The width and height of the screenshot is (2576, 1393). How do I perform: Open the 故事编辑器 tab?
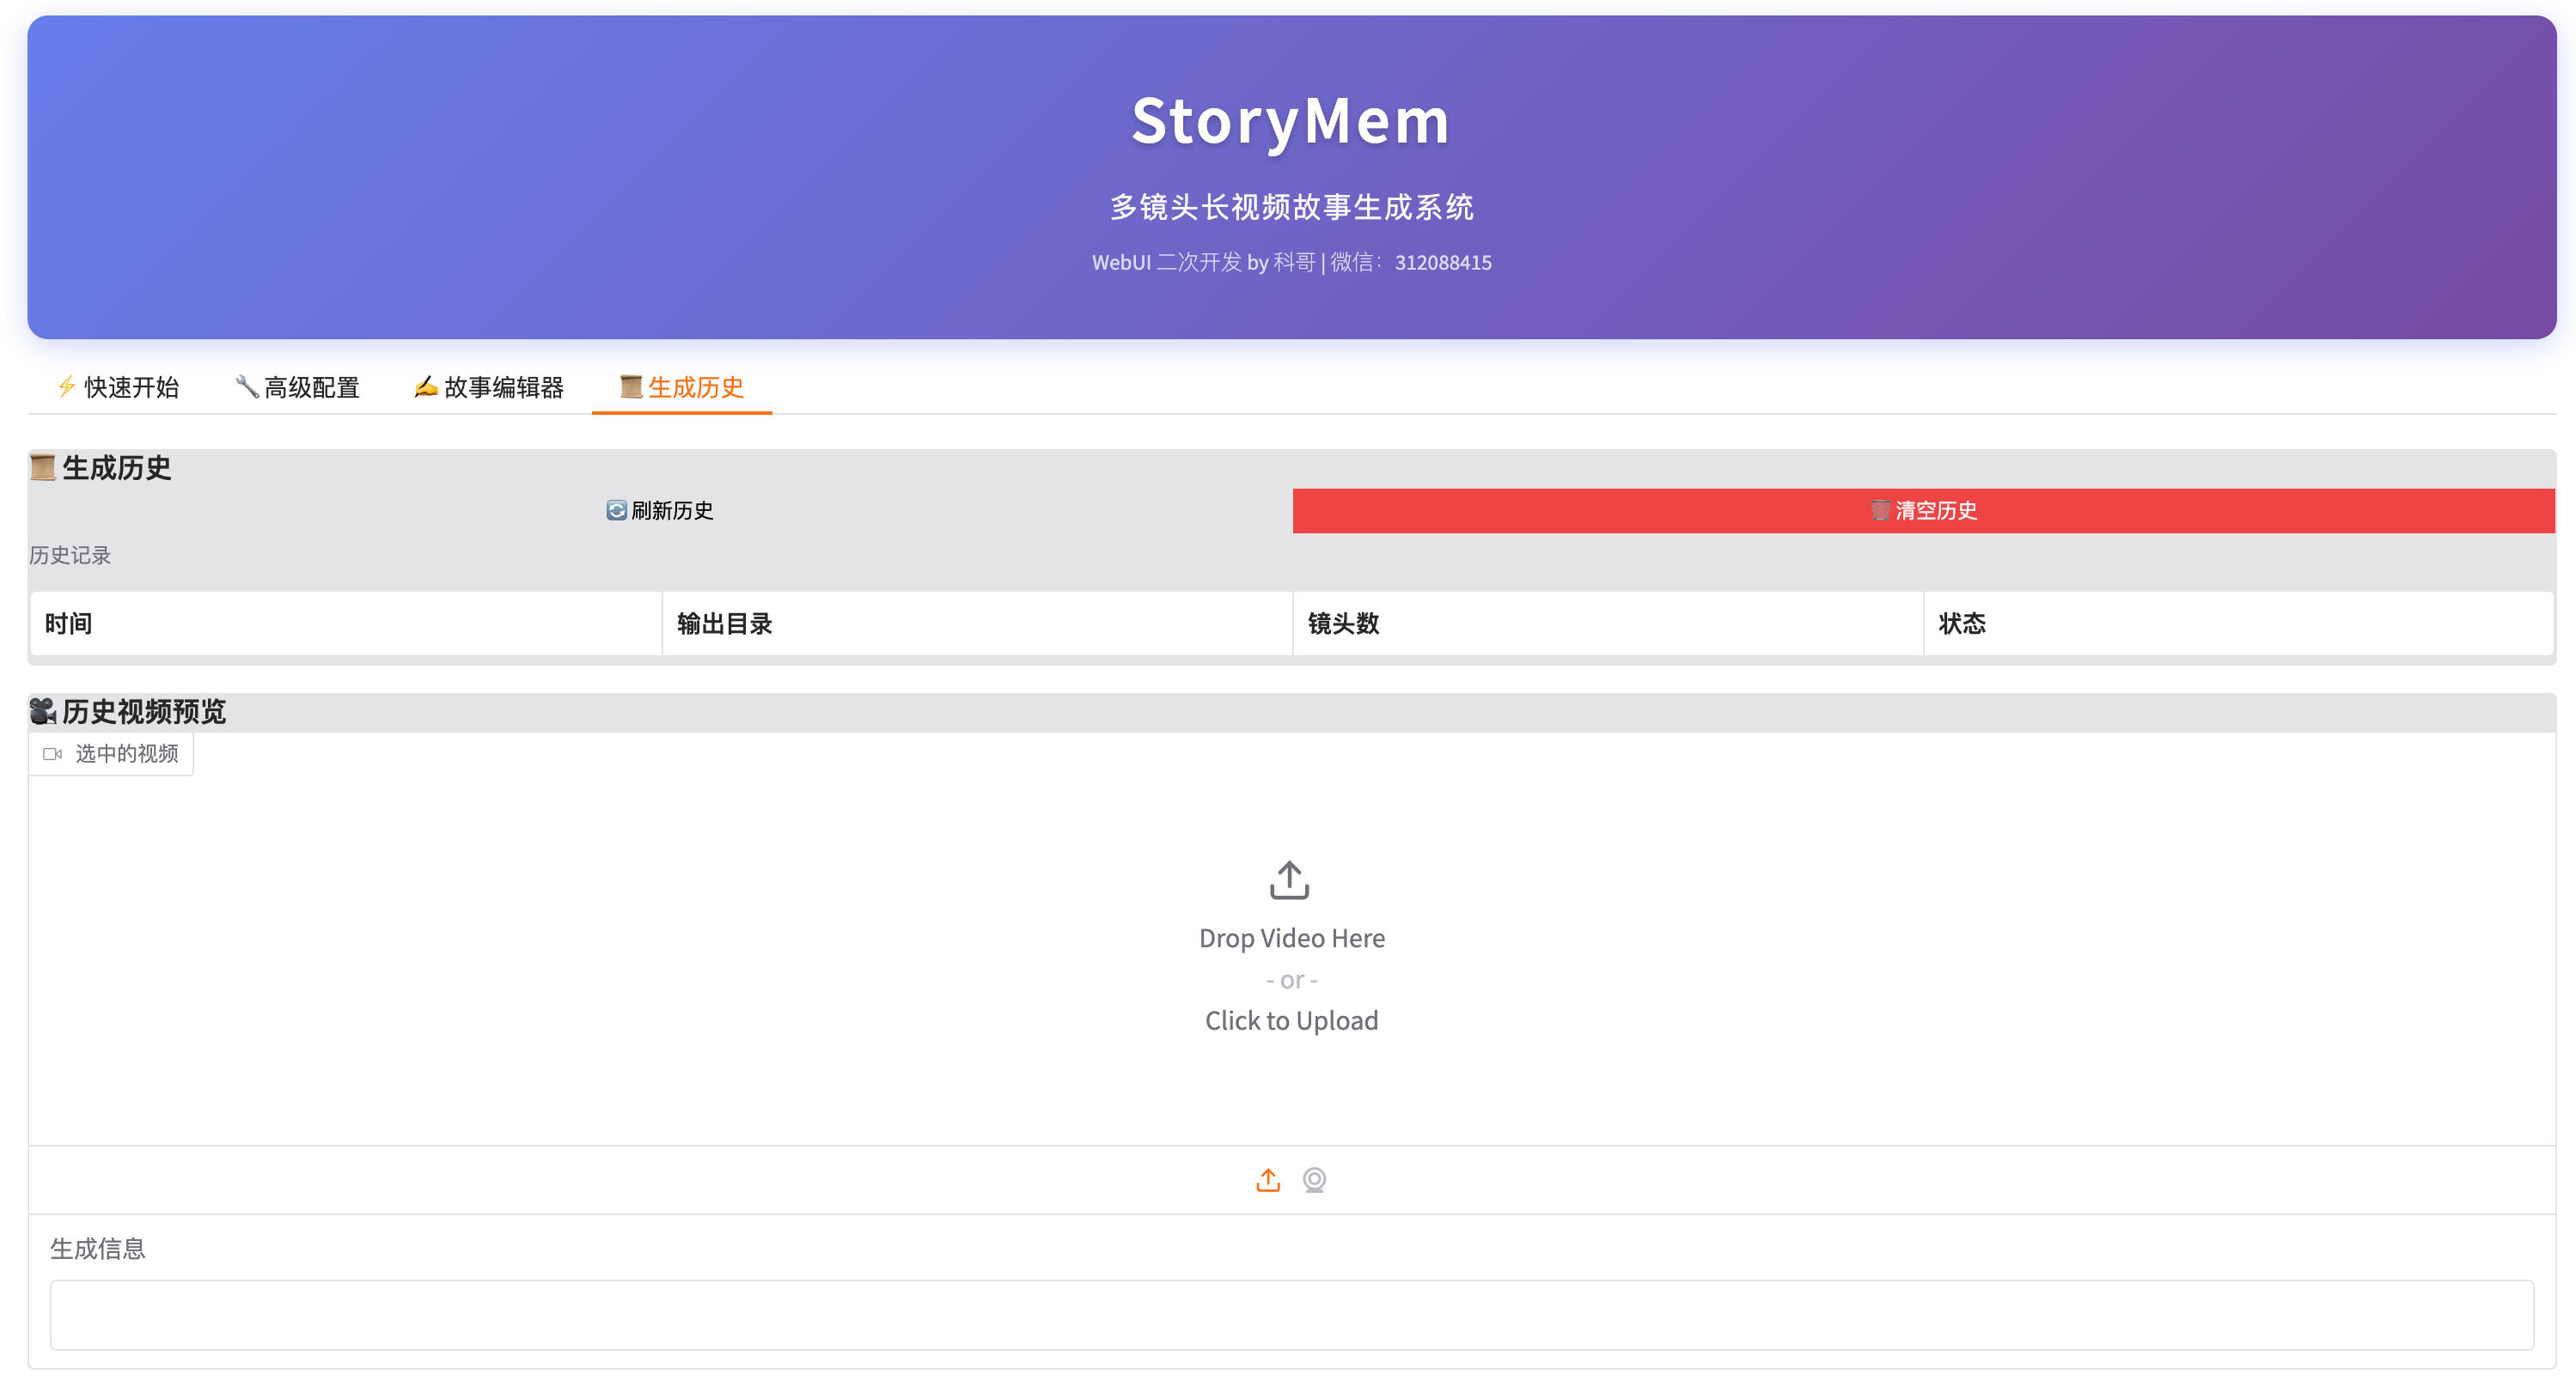tap(490, 386)
